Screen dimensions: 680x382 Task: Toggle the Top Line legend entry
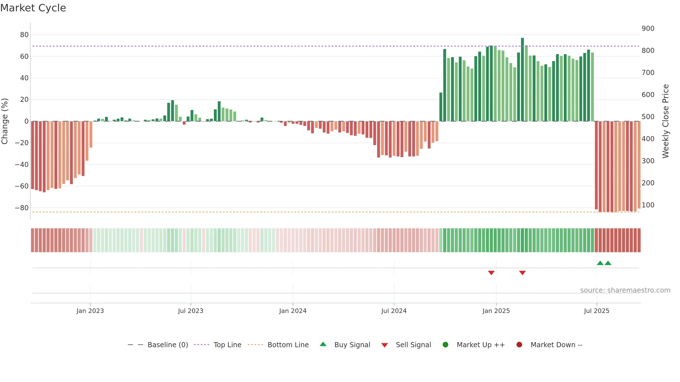(218, 345)
